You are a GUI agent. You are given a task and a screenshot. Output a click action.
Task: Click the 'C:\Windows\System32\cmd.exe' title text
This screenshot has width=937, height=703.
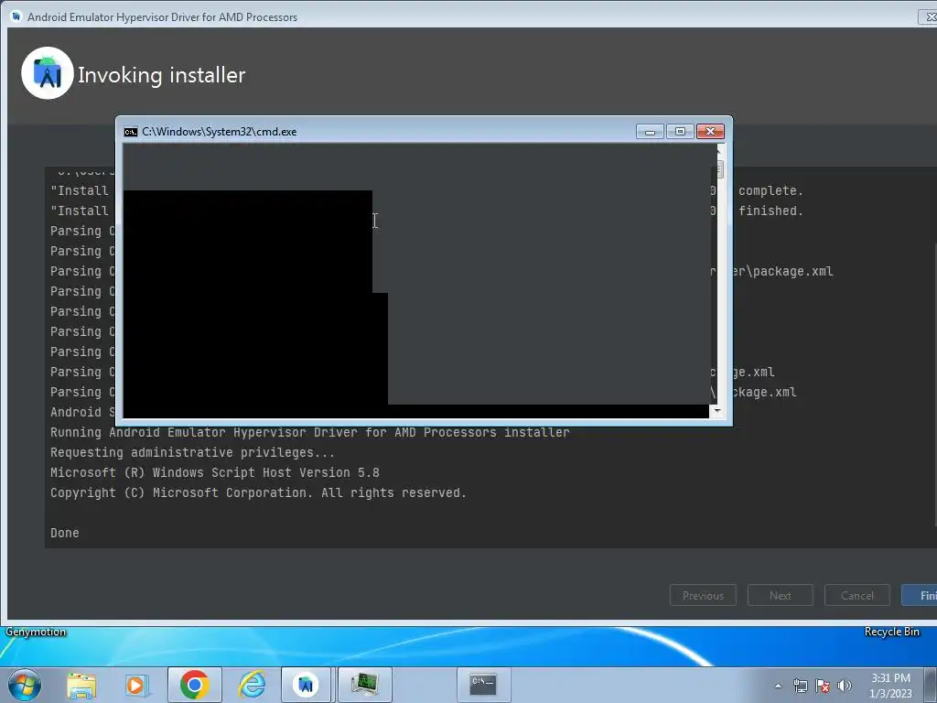click(220, 132)
